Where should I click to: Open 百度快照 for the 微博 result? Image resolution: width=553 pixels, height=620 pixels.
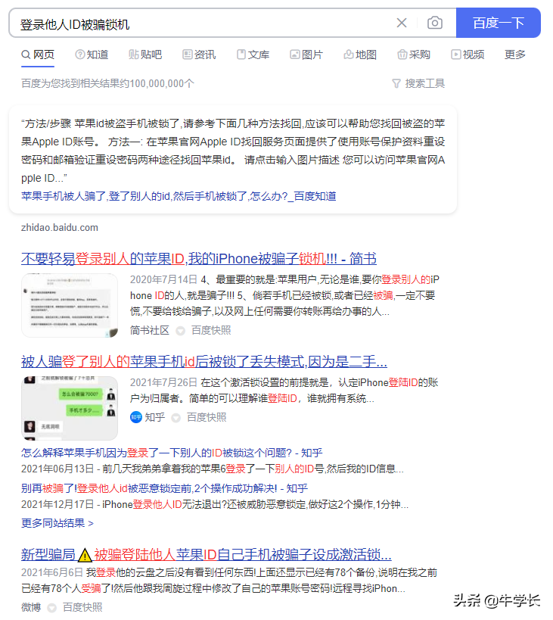click(82, 607)
